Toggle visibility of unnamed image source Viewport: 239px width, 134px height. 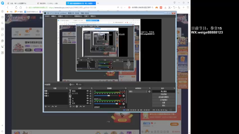[x=88, y=96]
